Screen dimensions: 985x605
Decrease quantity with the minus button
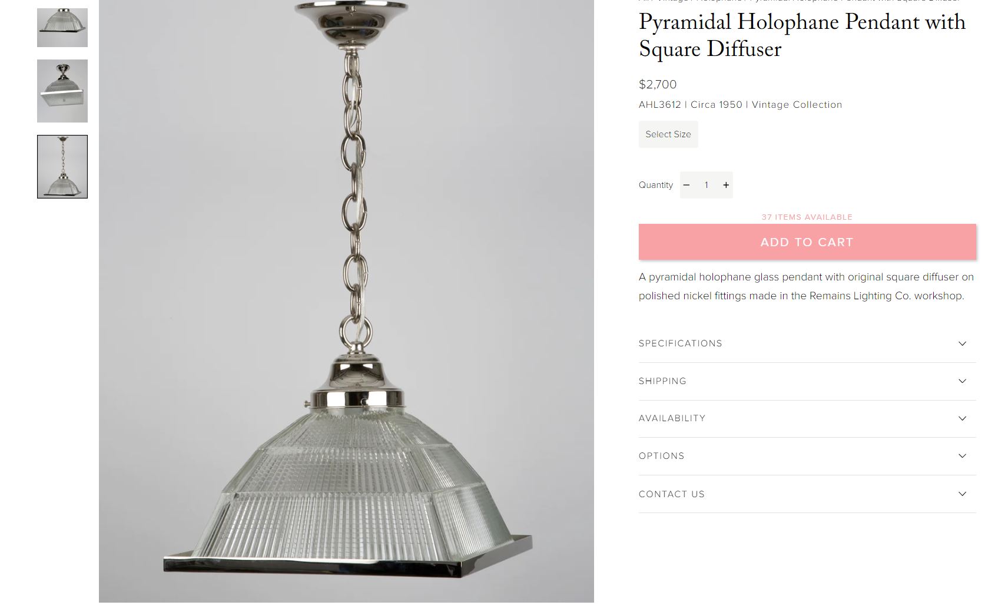click(686, 185)
